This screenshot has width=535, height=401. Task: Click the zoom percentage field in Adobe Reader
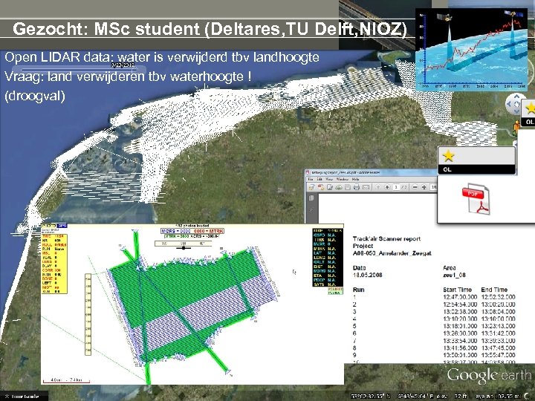434,187
